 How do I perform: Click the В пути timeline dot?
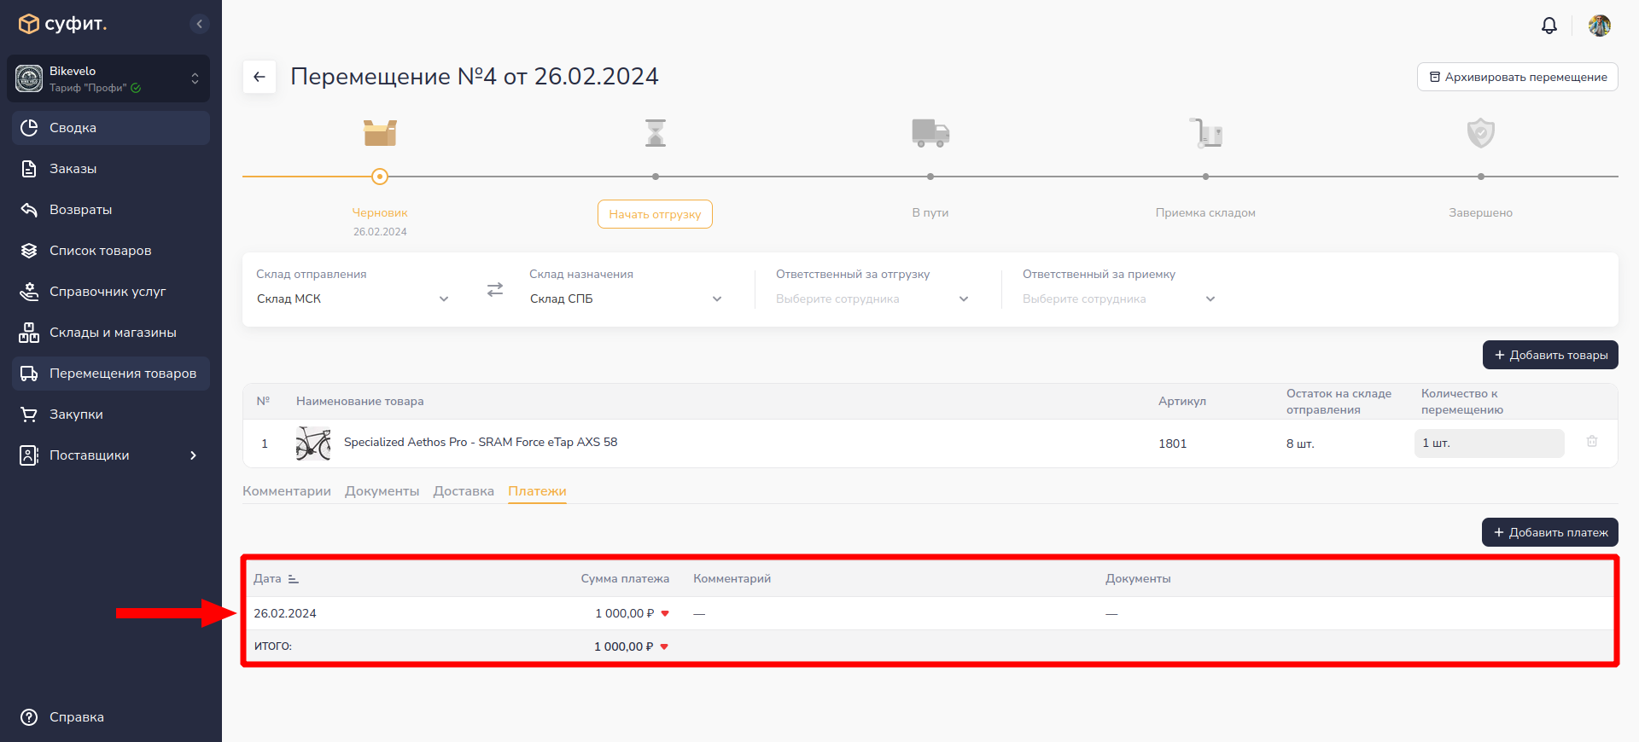pos(930,177)
